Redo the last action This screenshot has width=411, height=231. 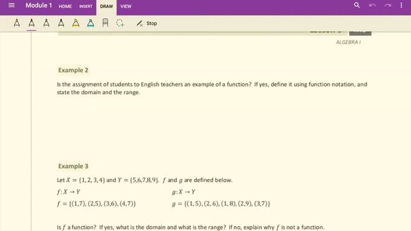(x=388, y=5)
